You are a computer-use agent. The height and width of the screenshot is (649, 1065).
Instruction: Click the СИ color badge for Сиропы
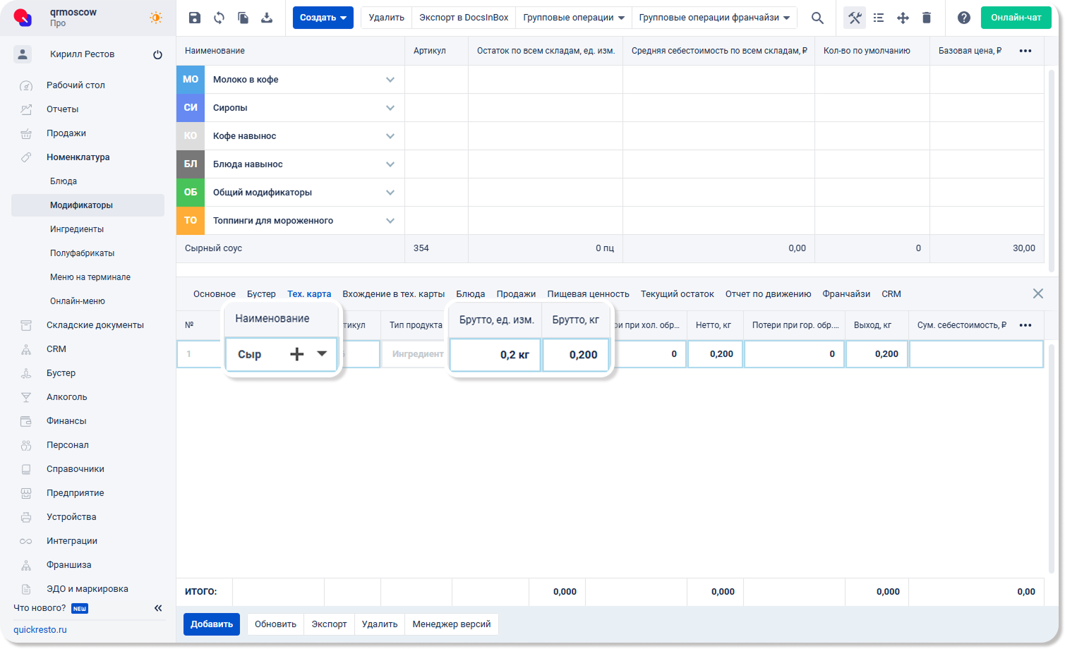point(191,108)
